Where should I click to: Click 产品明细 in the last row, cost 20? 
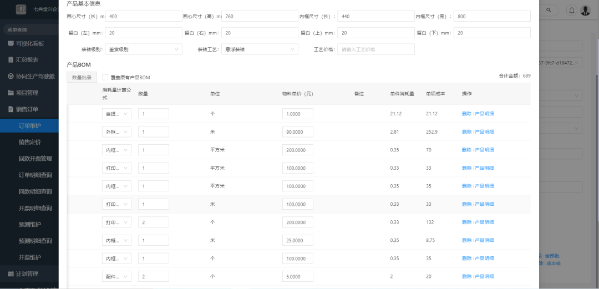484,276
